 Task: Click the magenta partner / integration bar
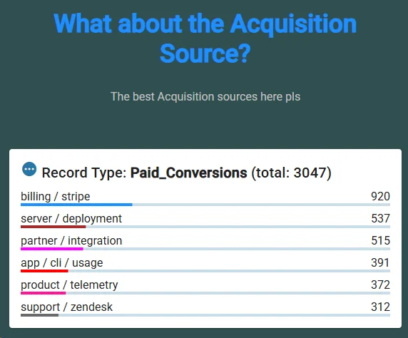pyautogui.click(x=52, y=249)
